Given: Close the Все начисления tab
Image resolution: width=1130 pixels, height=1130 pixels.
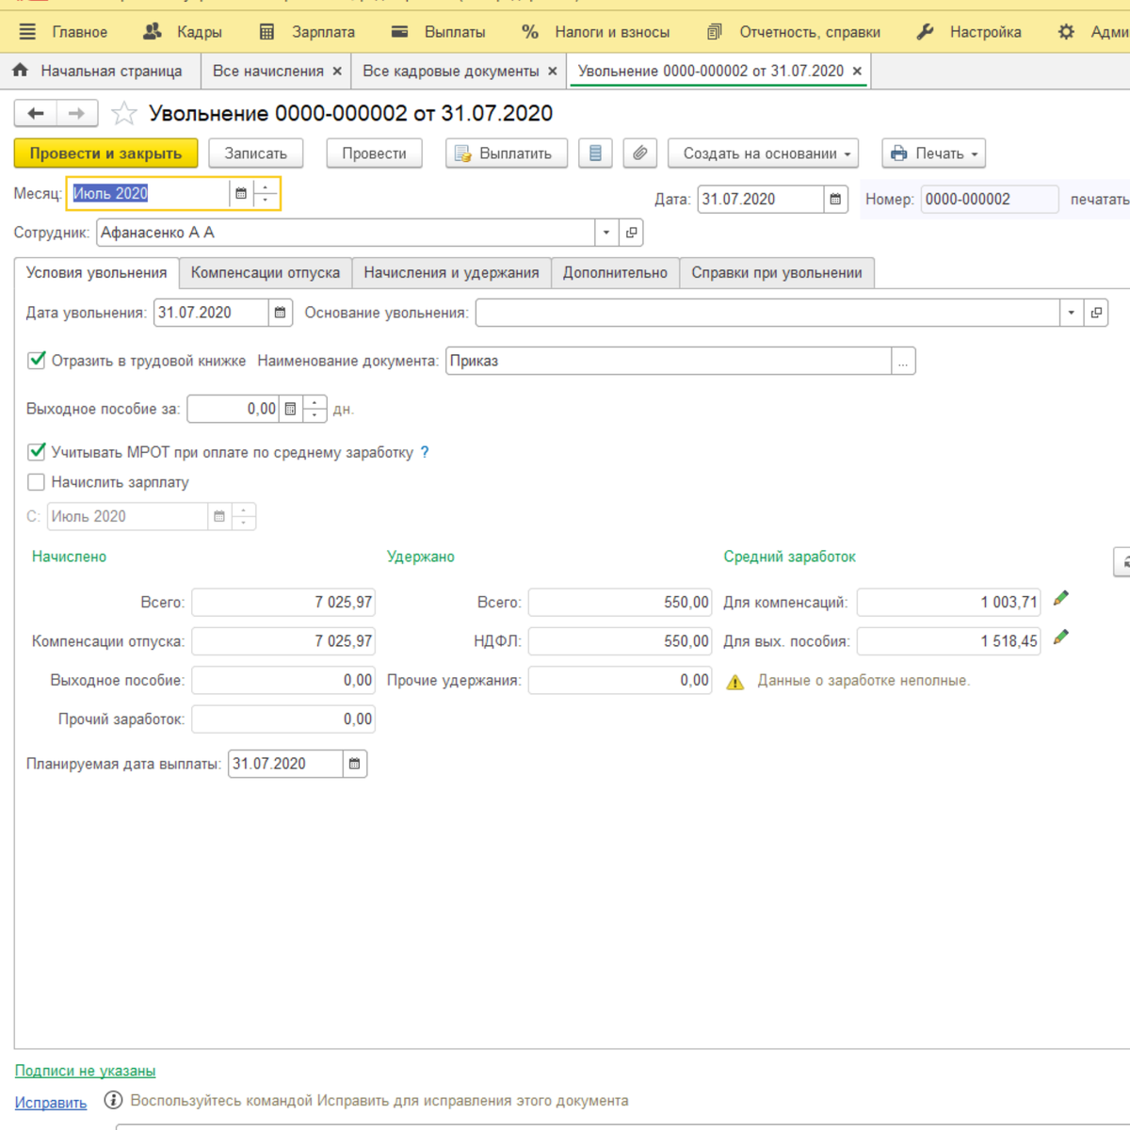Looking at the screenshot, I should click(337, 71).
